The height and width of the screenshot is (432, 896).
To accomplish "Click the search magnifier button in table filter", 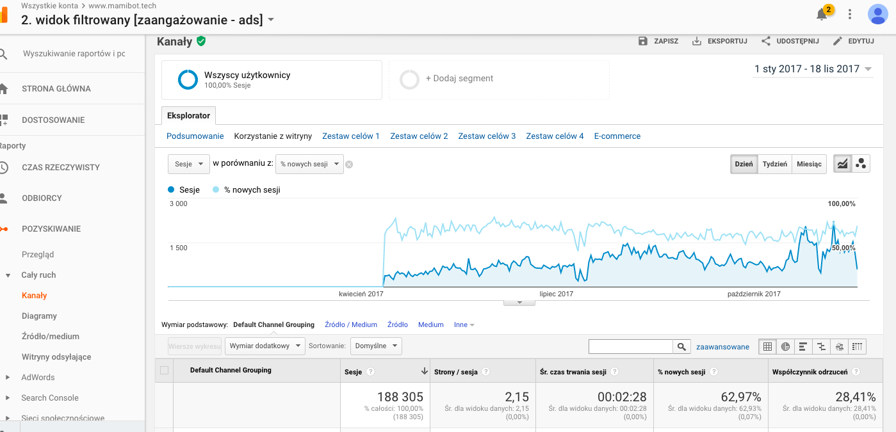I will click(681, 347).
